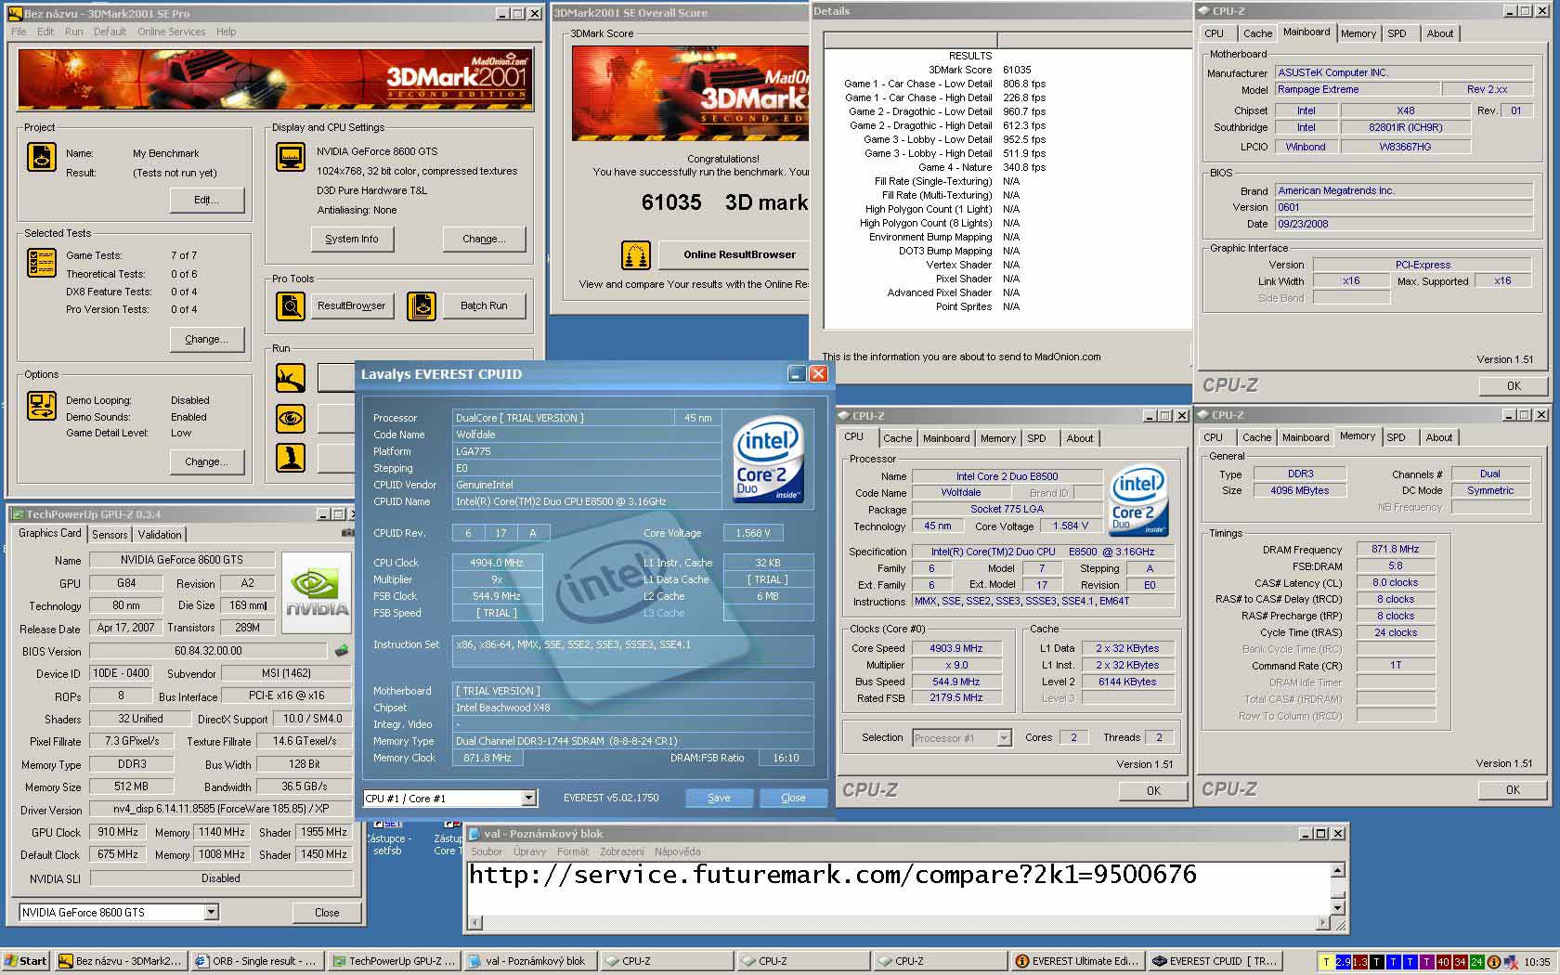Click the Change... button under Options
The width and height of the screenshot is (1560, 975).
(207, 461)
